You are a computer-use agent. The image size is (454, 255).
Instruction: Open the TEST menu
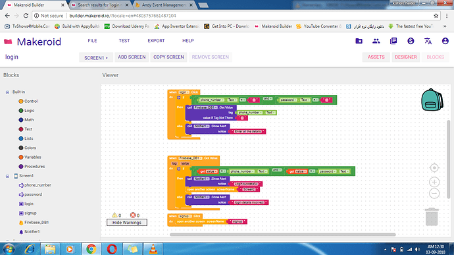[x=124, y=41]
